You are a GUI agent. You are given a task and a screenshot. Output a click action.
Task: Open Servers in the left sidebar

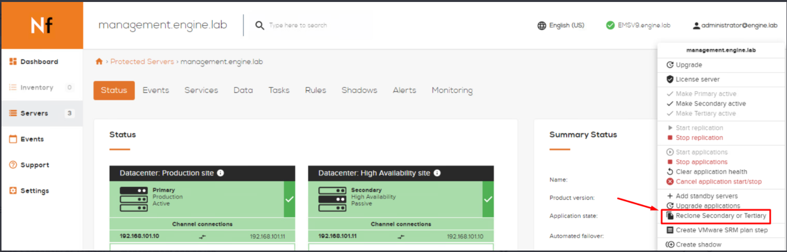point(34,113)
